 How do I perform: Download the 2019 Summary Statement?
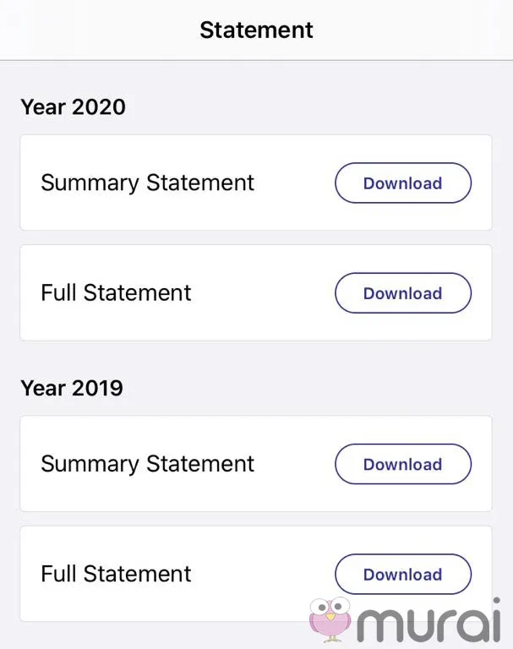403,464
